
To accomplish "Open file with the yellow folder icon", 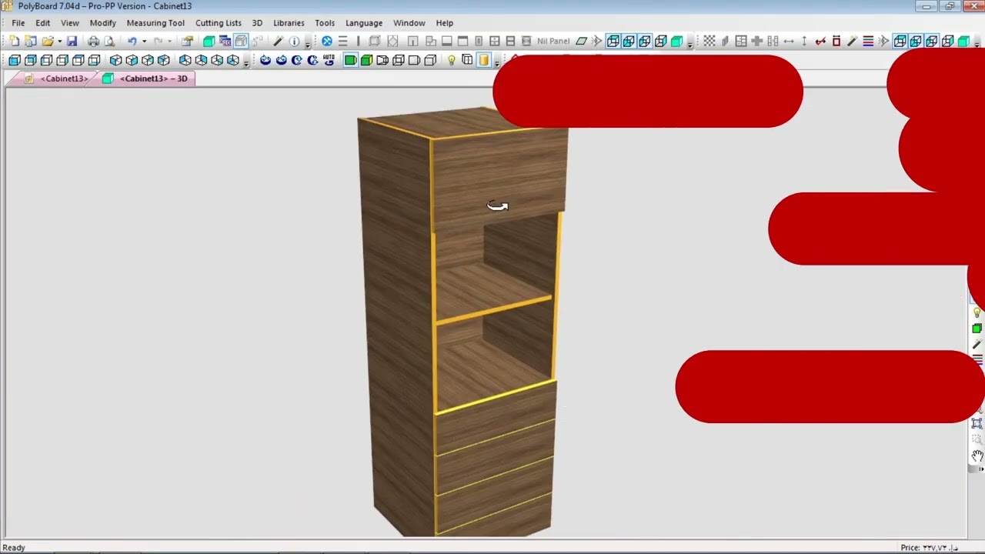I will pos(48,41).
